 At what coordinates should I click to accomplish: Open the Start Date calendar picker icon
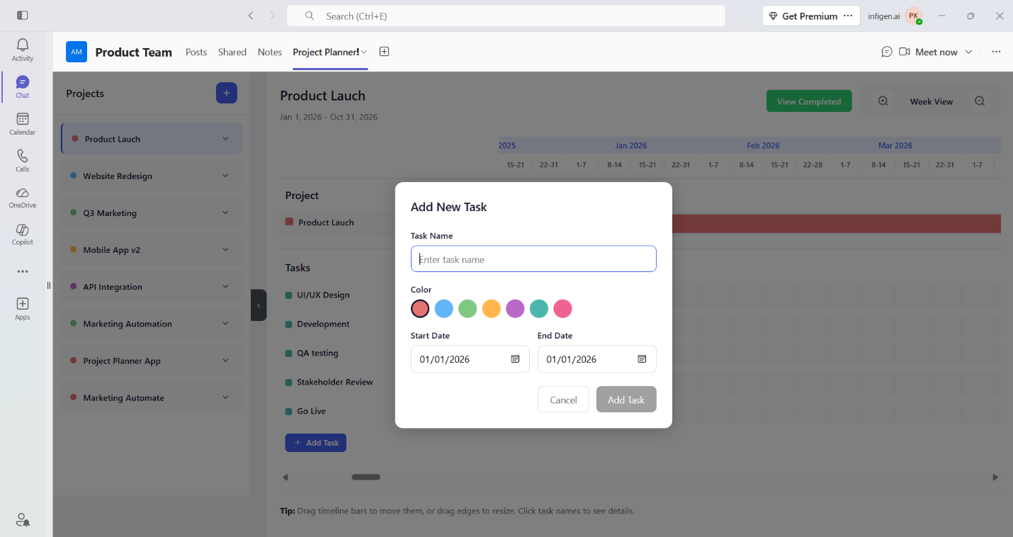[516, 359]
